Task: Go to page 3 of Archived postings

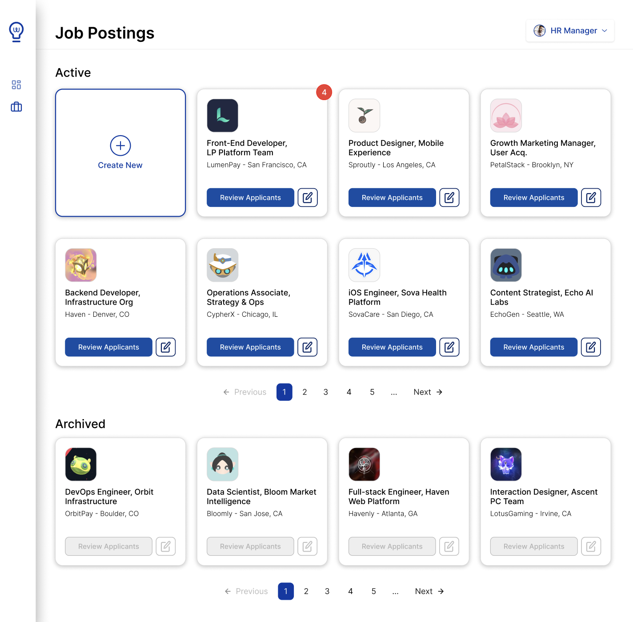Action: coord(327,591)
